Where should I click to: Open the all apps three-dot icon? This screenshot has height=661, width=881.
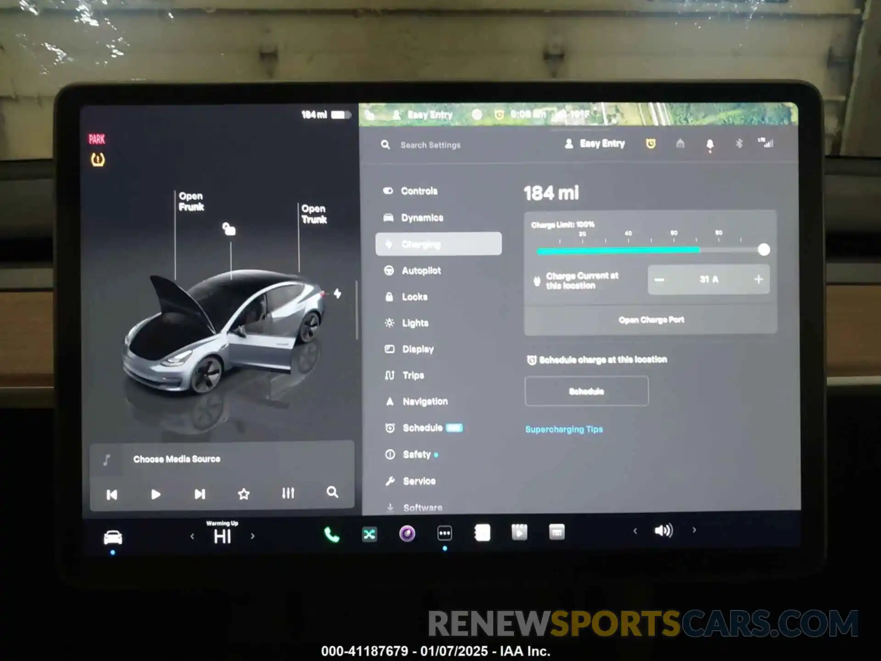[445, 533]
